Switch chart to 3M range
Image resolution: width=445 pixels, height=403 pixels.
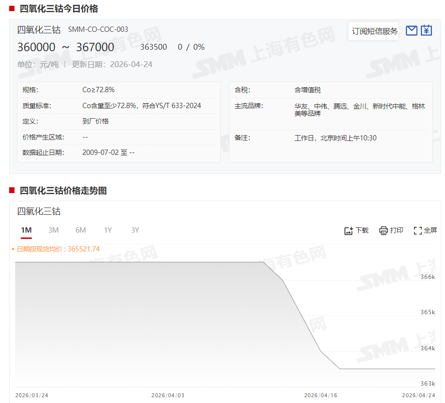(x=54, y=230)
